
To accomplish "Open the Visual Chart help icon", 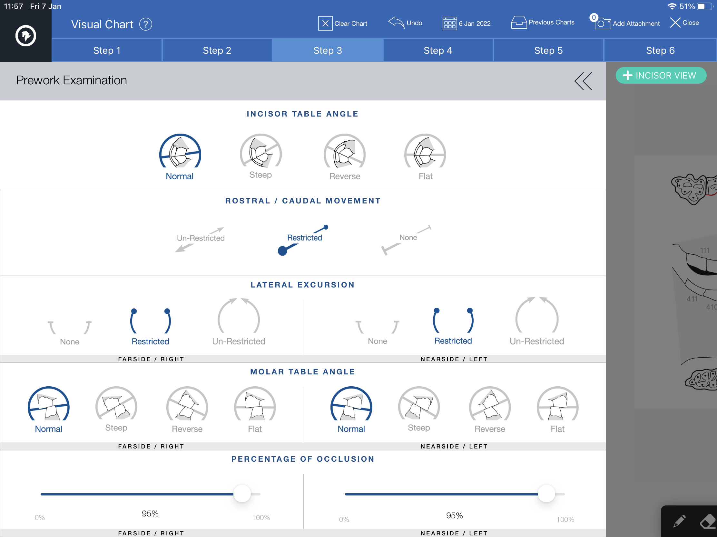I will tap(145, 24).
